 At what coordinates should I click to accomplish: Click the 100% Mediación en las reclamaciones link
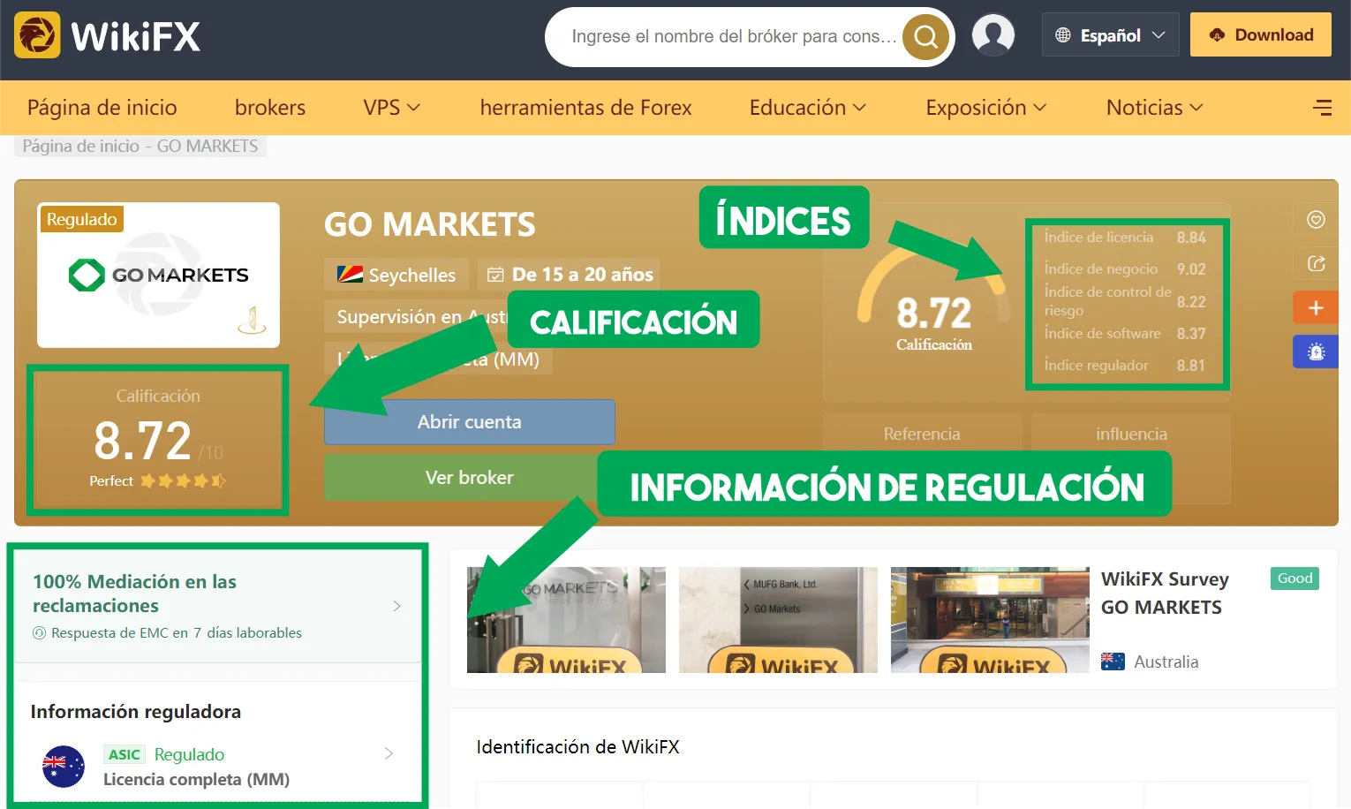pos(134,594)
